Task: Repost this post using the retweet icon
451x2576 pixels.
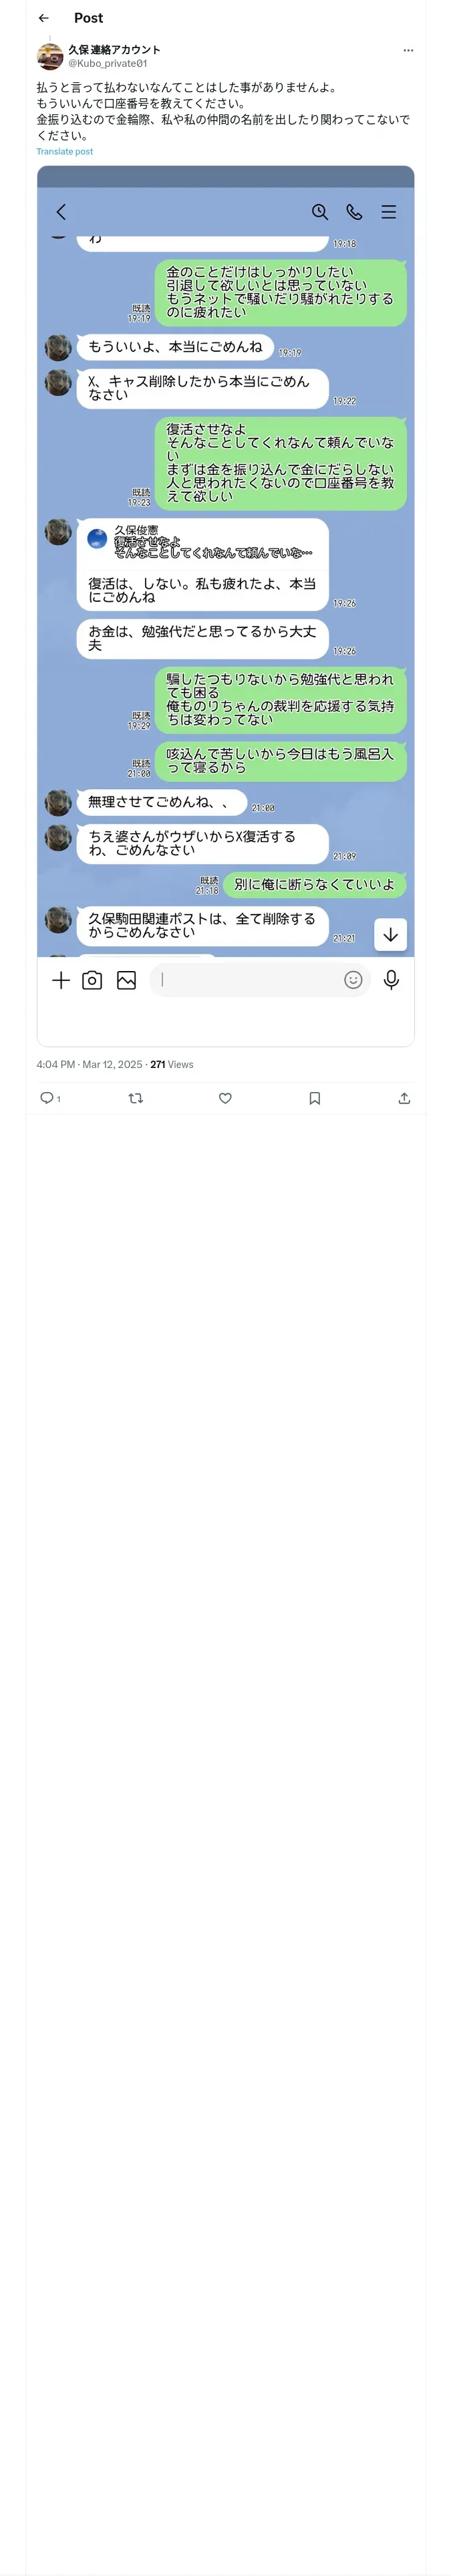Action: pos(136,1098)
